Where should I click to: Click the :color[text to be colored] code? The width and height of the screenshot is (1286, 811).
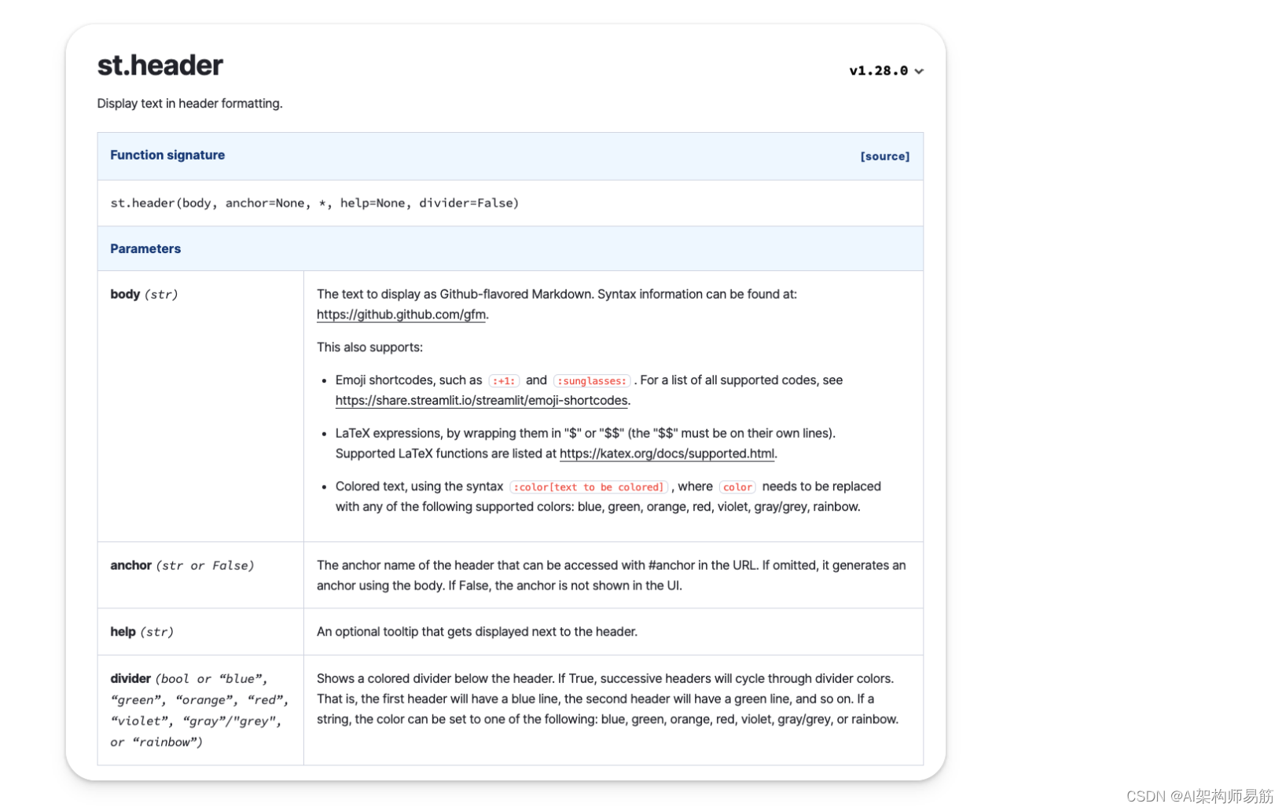(x=589, y=487)
